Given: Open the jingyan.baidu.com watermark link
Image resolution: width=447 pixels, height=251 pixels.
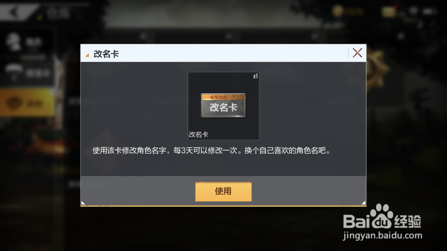Looking at the screenshot, I should pos(382,236).
